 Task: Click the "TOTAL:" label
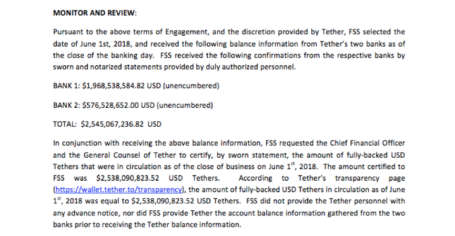(x=65, y=125)
